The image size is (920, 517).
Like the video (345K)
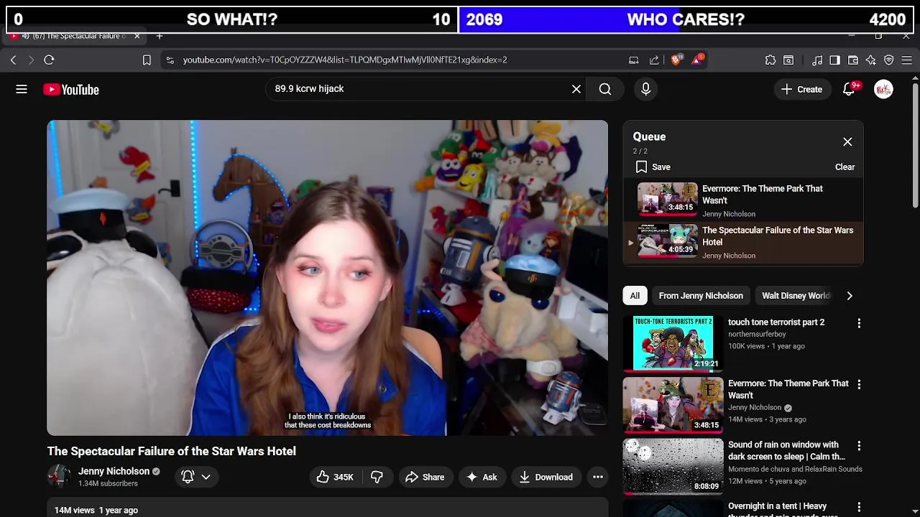point(335,478)
